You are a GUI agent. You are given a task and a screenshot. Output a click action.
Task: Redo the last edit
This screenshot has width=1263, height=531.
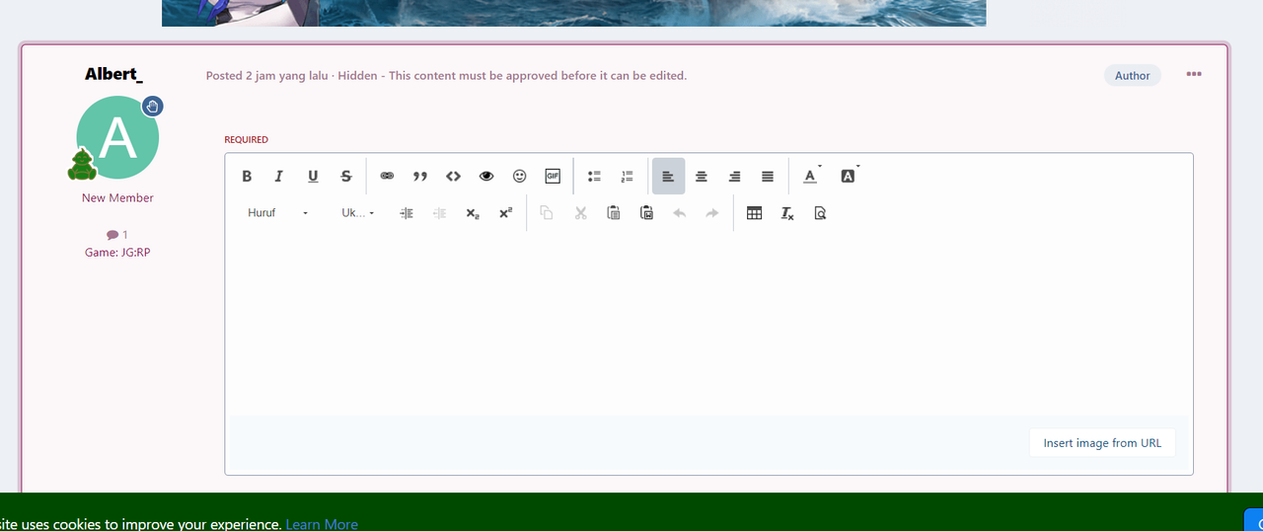click(x=712, y=213)
